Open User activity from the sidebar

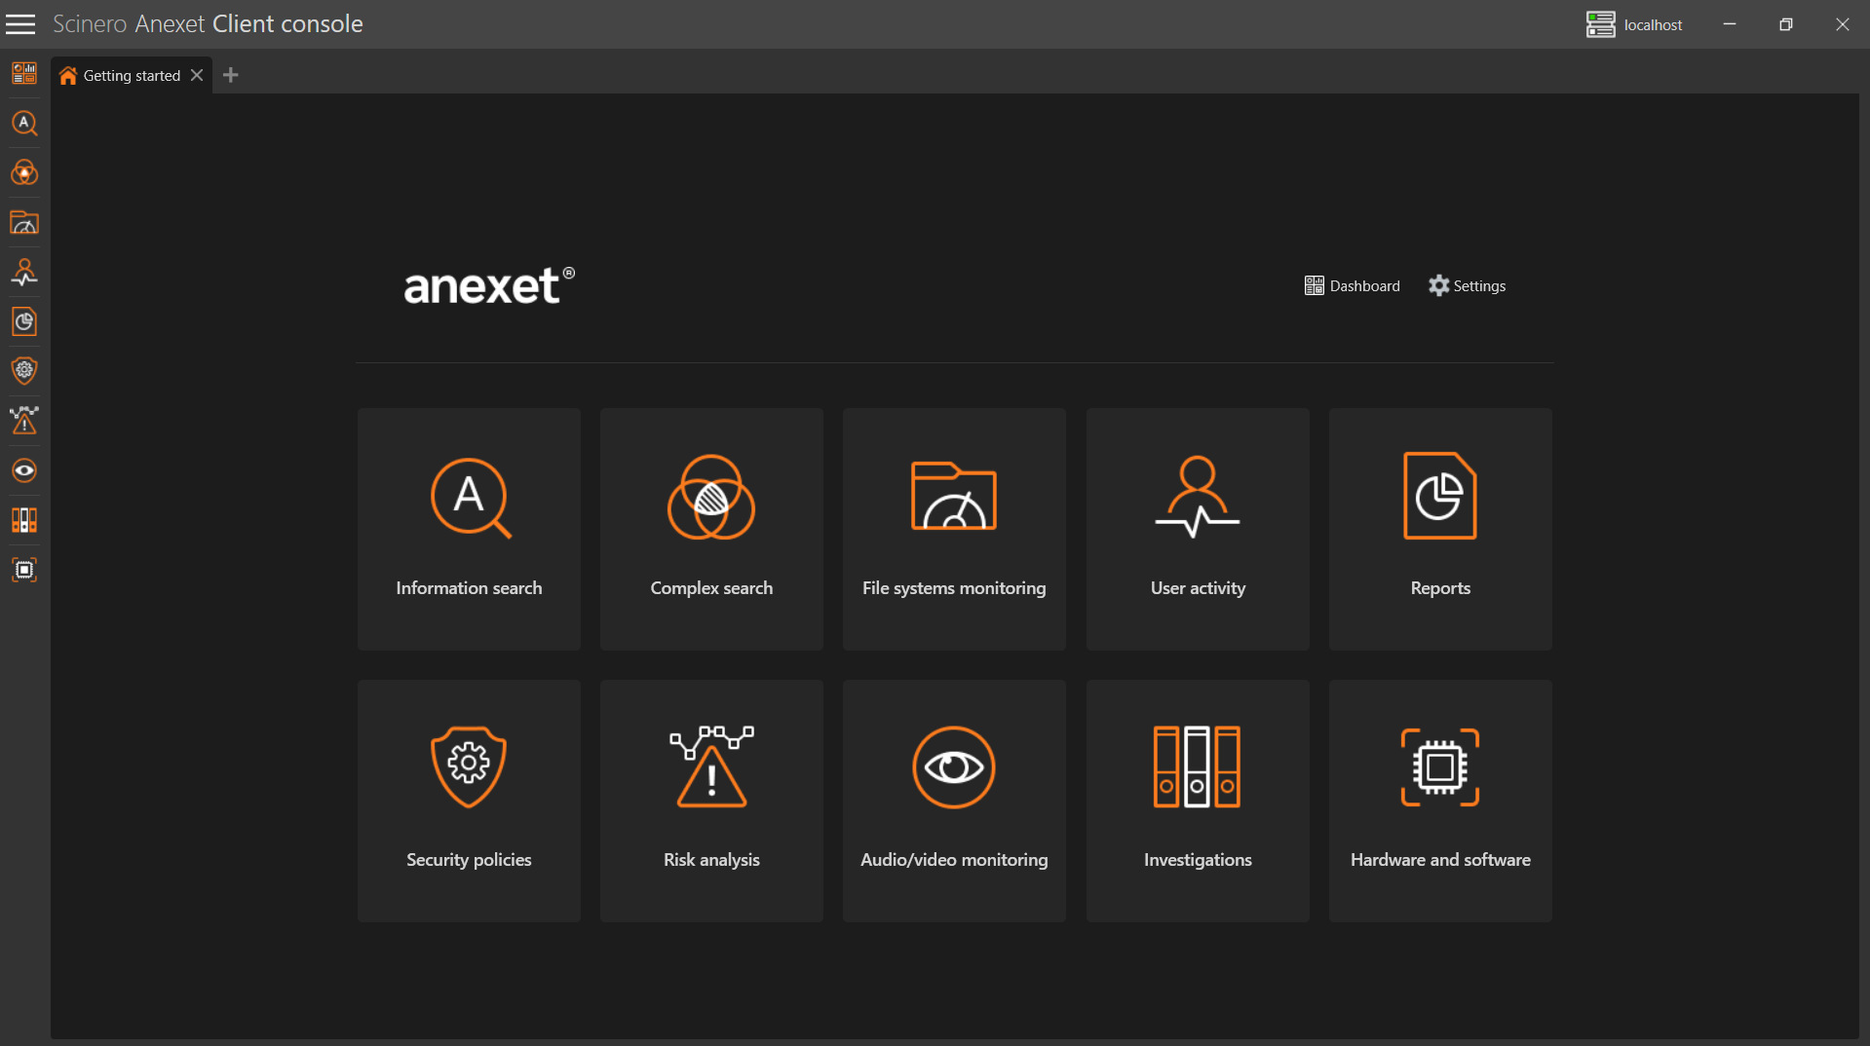(24, 273)
